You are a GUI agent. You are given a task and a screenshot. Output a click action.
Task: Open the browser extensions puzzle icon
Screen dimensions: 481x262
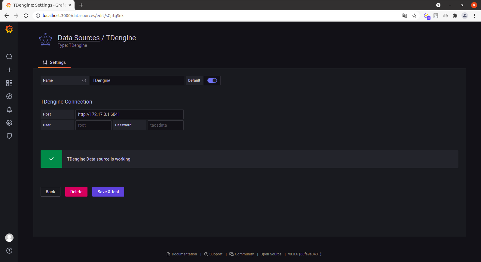click(x=455, y=16)
